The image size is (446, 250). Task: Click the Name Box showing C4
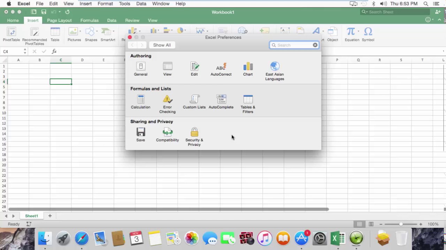pos(12,51)
